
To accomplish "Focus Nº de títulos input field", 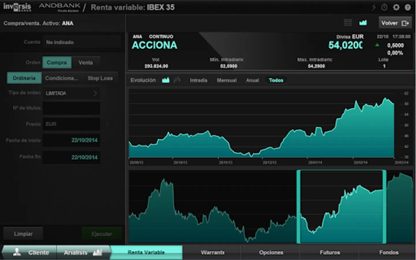I will point(71,108).
